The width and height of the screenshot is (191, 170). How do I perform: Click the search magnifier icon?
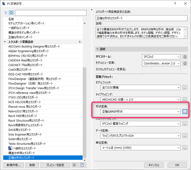click(x=11, y=13)
